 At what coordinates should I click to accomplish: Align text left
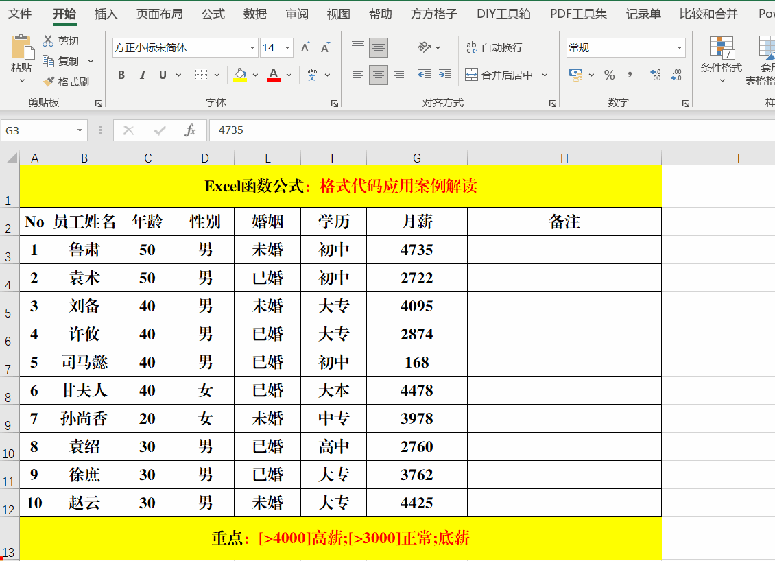358,75
